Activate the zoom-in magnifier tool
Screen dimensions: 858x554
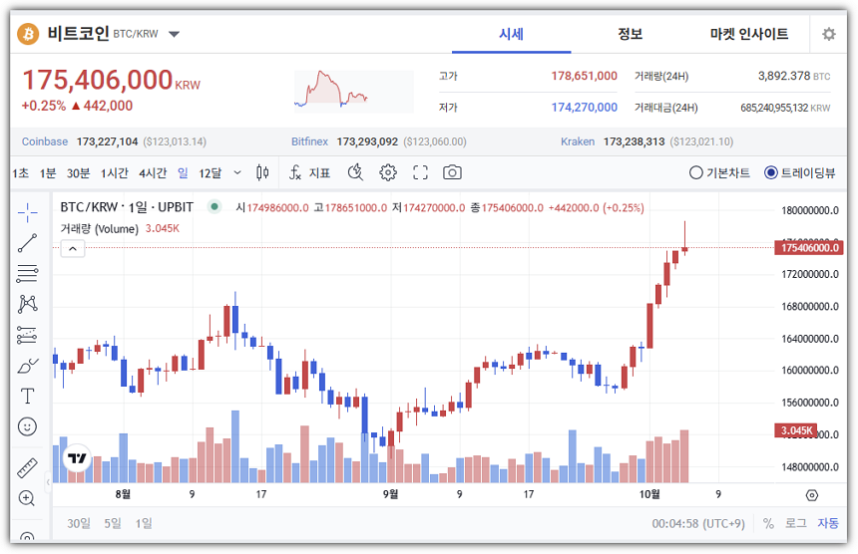27,498
